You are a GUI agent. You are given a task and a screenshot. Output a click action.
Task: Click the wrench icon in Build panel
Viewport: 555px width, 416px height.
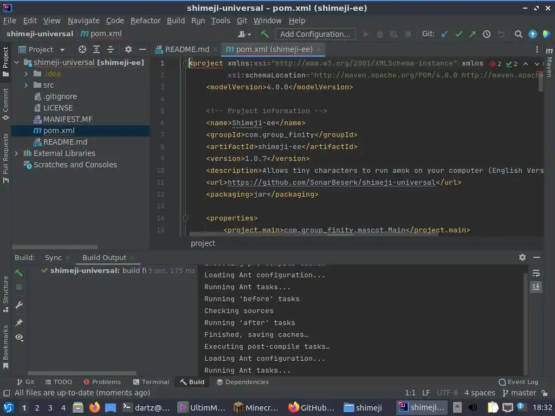coord(19,304)
